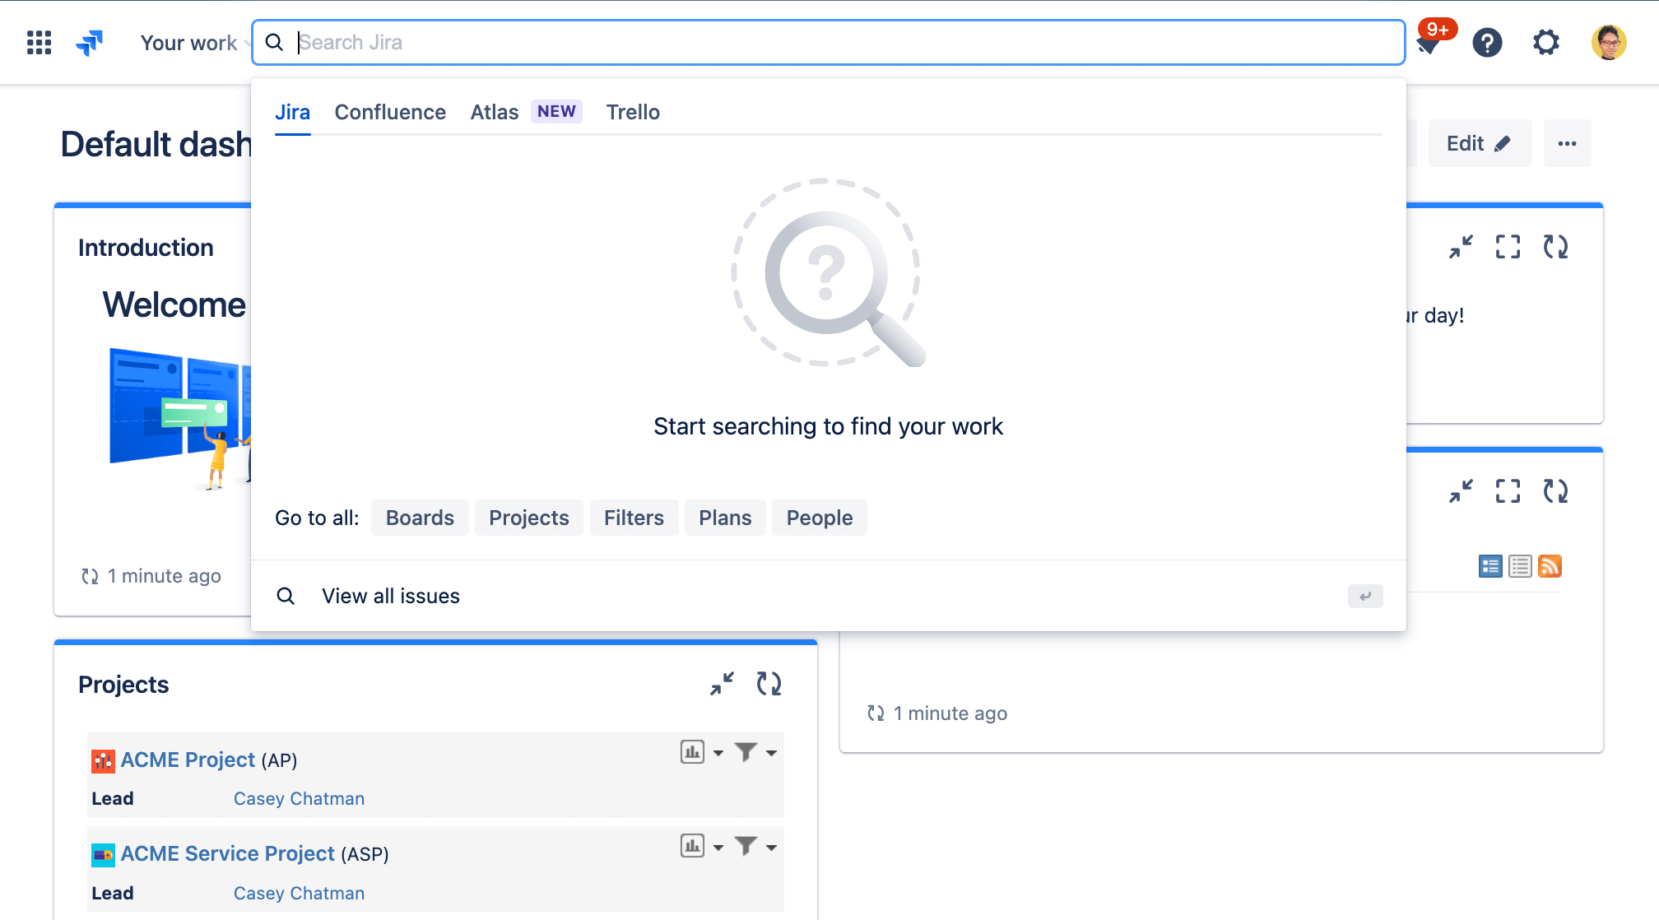
Task: Switch to the Trello search tab
Action: [x=632, y=111]
